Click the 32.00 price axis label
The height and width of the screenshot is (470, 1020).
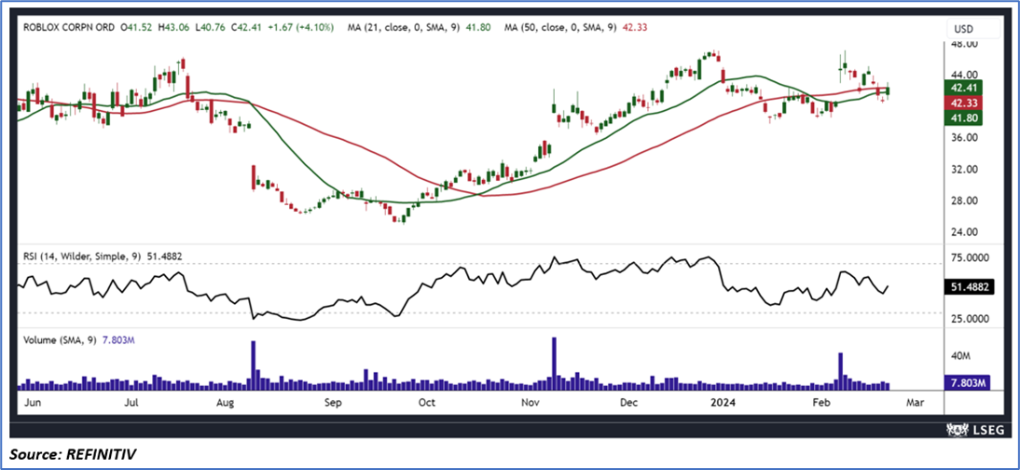coord(963,169)
